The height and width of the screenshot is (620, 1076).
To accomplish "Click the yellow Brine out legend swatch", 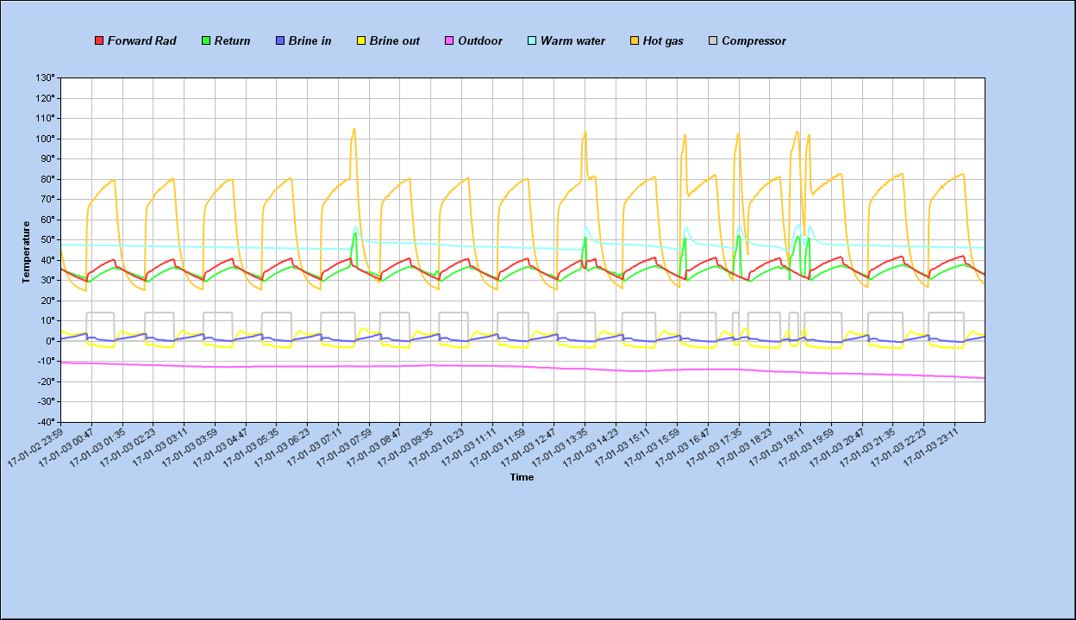I will [x=361, y=41].
